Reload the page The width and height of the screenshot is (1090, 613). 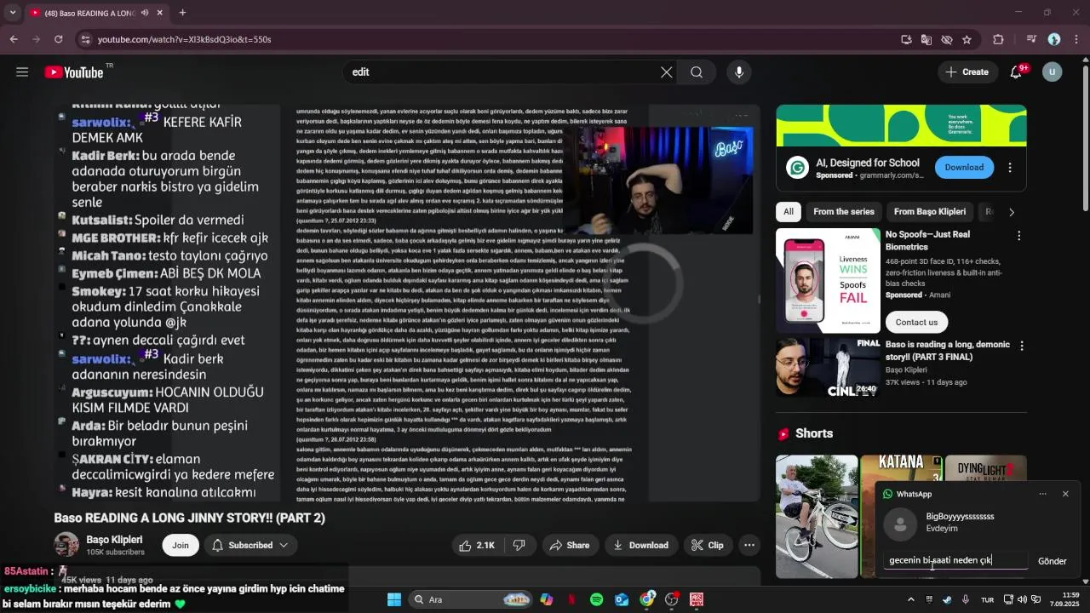[x=58, y=39]
